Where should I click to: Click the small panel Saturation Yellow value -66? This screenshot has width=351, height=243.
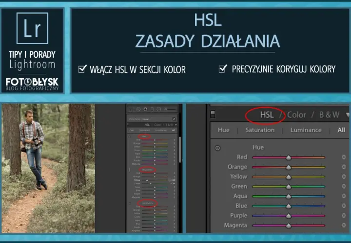(173, 180)
